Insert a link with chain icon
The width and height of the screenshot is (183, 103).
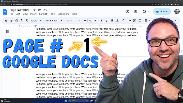coord(129,21)
